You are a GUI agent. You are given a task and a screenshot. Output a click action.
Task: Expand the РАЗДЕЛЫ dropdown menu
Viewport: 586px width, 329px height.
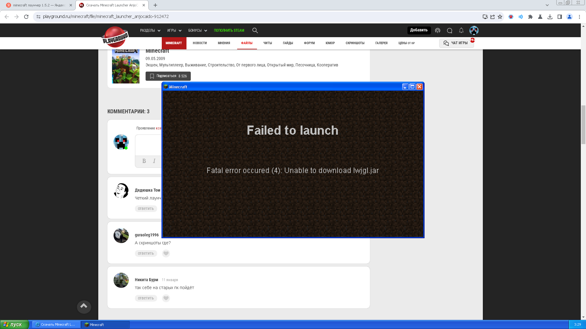[x=150, y=30]
